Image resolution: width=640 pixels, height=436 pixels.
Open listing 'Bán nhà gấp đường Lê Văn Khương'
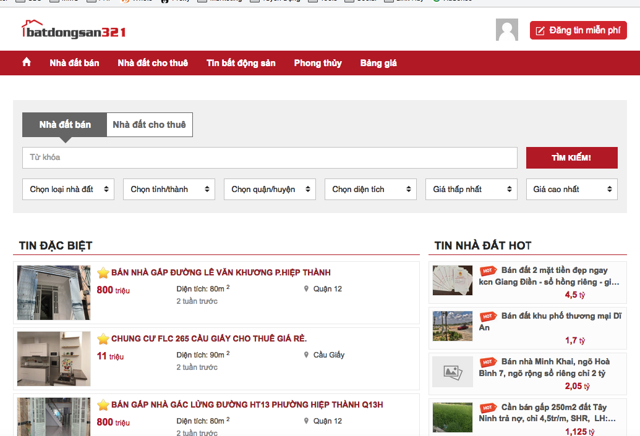221,272
